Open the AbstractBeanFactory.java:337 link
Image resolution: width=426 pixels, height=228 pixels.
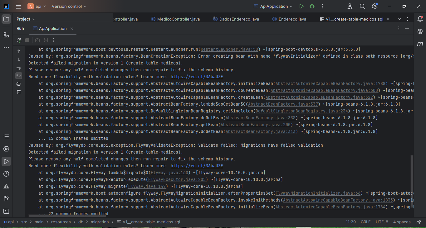(283, 104)
